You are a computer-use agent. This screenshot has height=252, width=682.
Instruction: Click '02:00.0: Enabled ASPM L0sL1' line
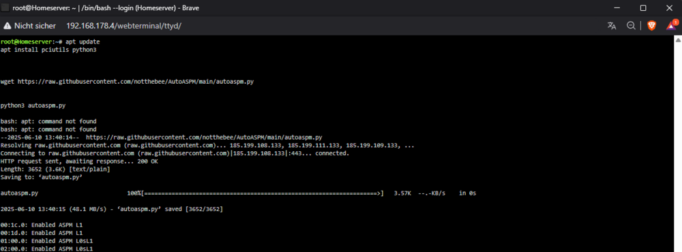tap(46, 249)
